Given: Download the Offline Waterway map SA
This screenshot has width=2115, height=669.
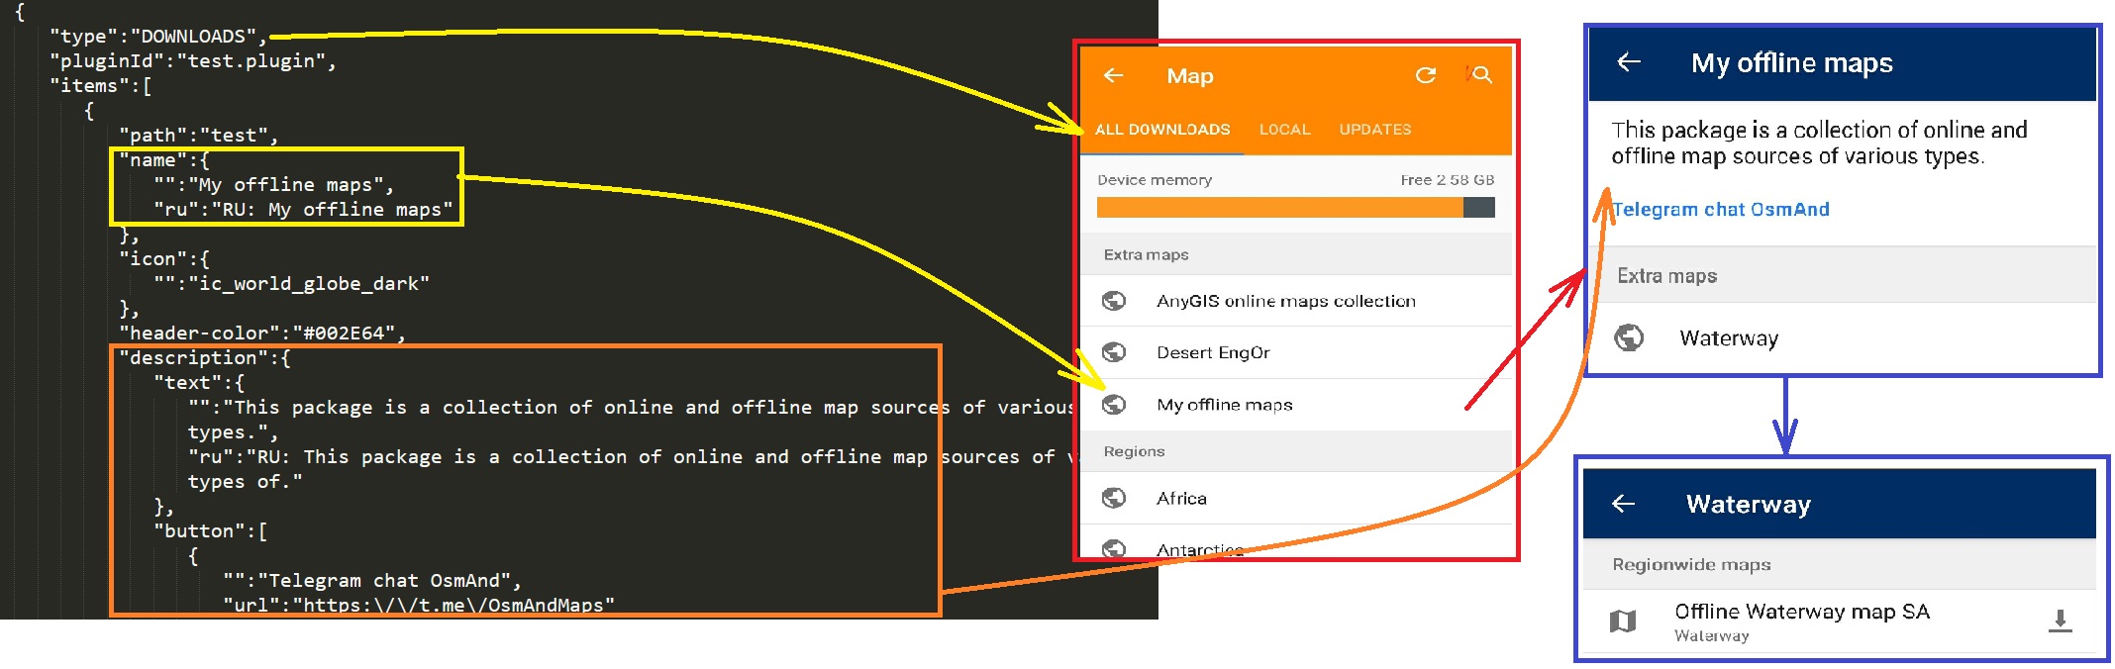Looking at the screenshot, I should pos(2060,621).
